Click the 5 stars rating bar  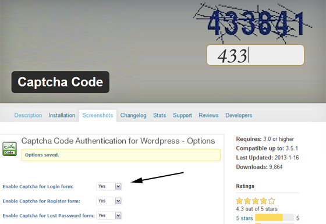click(274, 218)
